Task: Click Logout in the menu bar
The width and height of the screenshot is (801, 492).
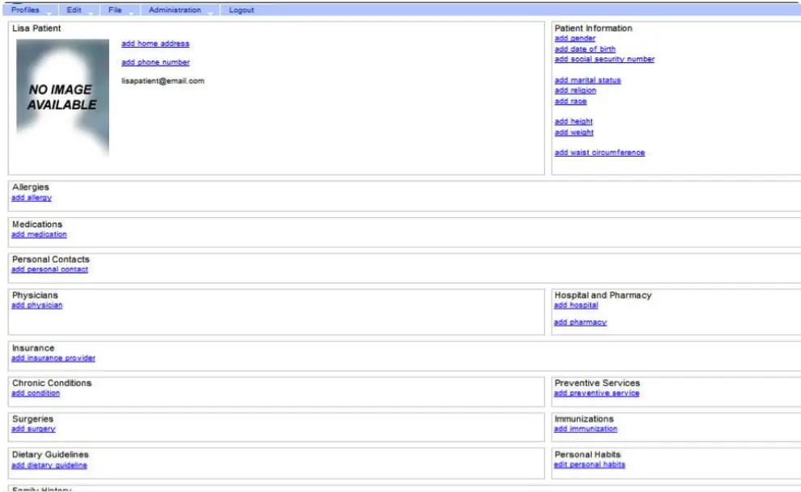Action: tap(242, 10)
